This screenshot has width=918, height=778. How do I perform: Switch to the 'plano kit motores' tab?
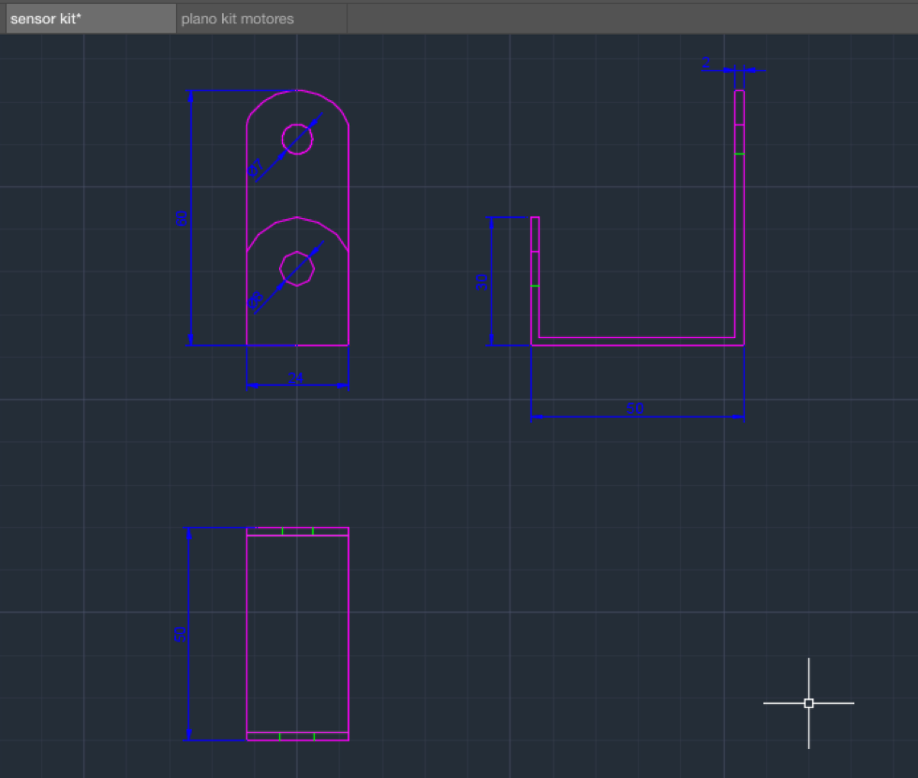coord(237,19)
